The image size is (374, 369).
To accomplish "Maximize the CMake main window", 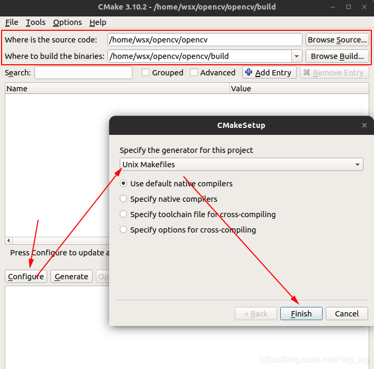I will pos(349,7).
